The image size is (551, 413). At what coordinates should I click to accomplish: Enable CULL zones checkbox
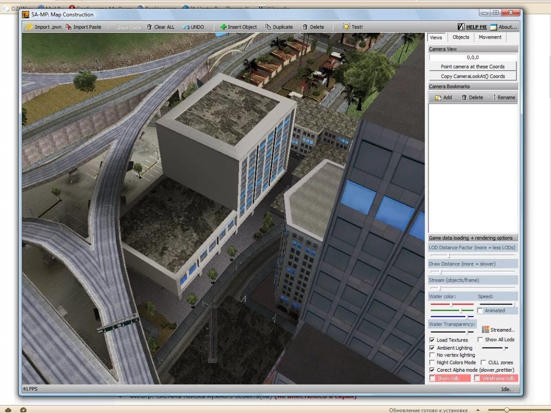coord(483,363)
